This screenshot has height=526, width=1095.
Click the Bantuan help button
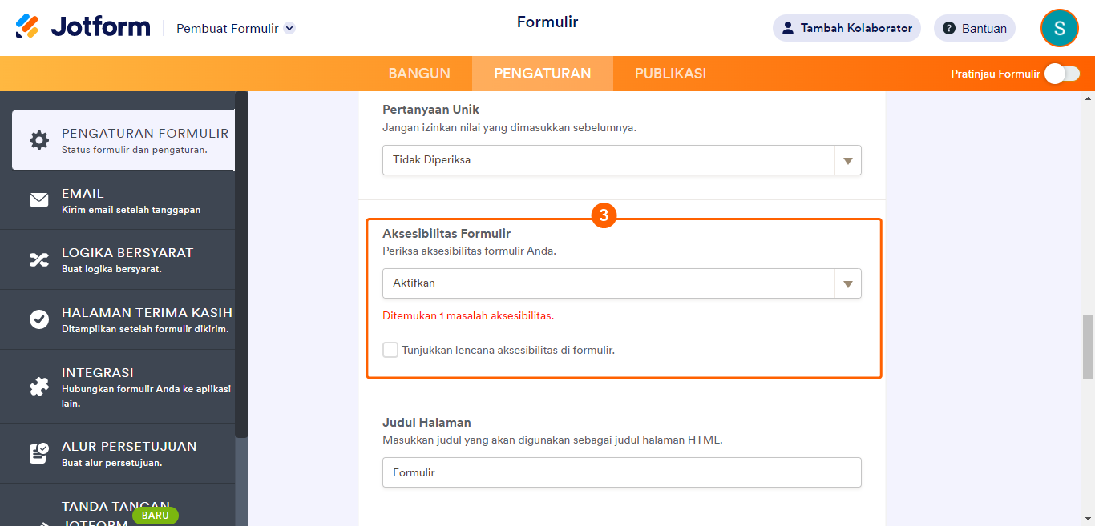point(974,28)
